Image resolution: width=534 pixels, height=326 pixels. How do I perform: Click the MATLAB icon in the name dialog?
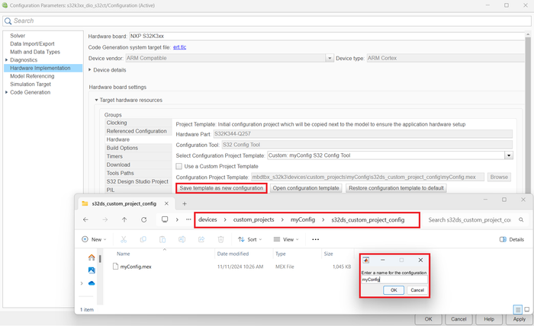365,260
